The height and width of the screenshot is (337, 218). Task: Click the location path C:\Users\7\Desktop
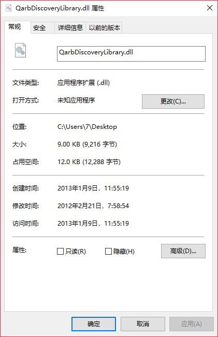coord(87,127)
